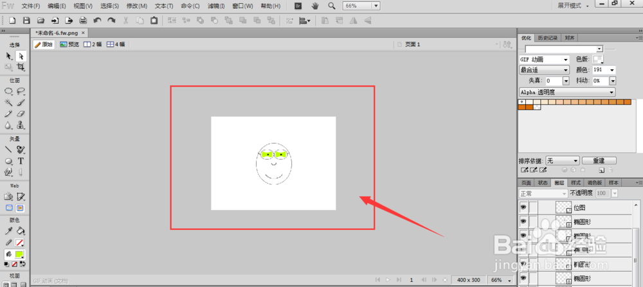This screenshot has height=287, width=643.
Task: Open the 排序依据 无 dropdown
Action: (x=563, y=161)
